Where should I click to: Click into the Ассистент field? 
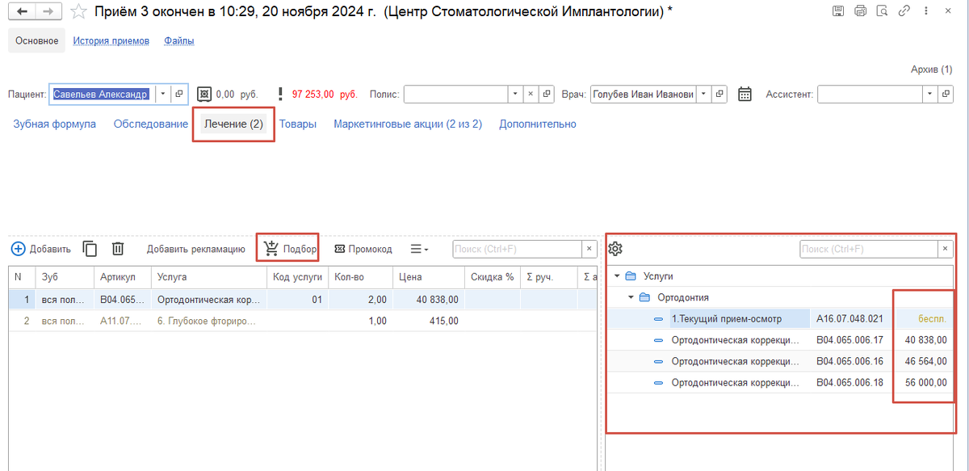click(870, 94)
